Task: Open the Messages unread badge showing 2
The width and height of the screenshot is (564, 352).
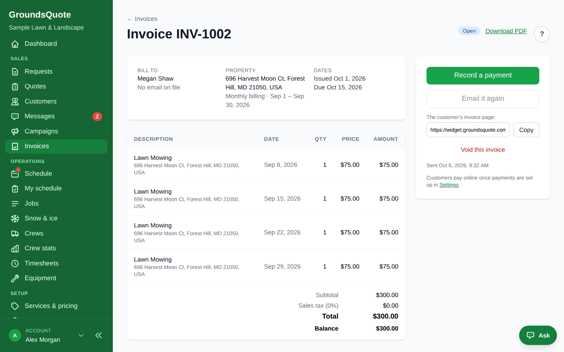Action: [x=97, y=117]
